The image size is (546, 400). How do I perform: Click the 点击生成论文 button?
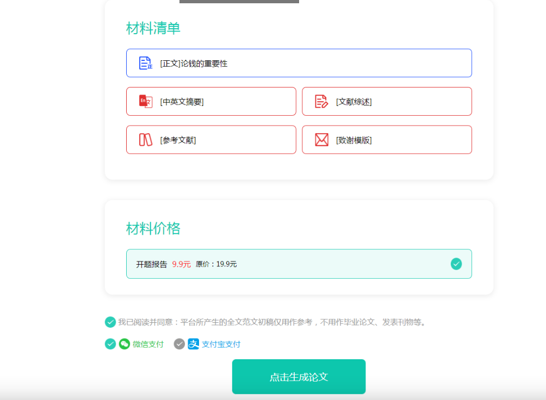(x=299, y=376)
